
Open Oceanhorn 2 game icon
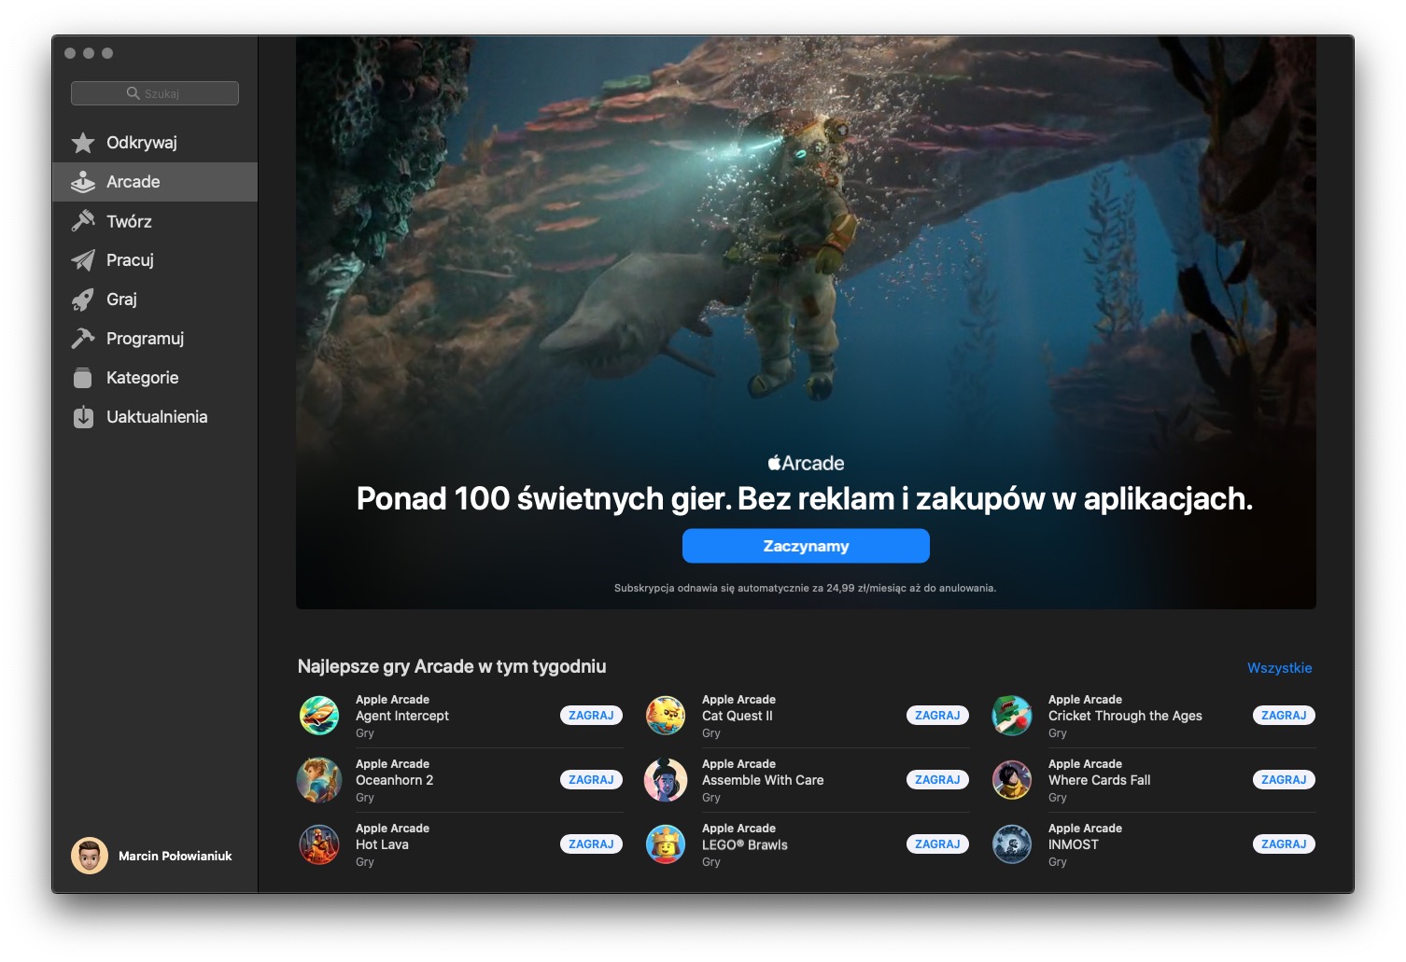pyautogui.click(x=319, y=780)
